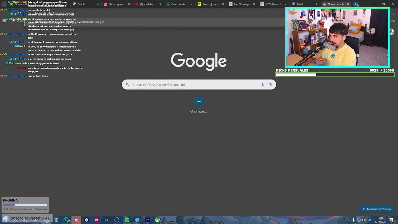Click the Ginnlix username in chat
The width and height of the screenshot is (398, 224).
[23, 46]
